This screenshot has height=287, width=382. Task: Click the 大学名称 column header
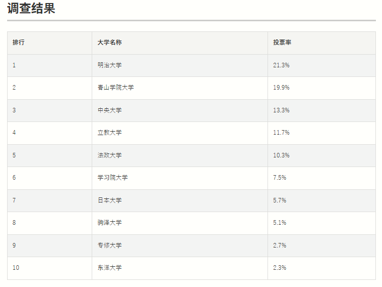[109, 43]
